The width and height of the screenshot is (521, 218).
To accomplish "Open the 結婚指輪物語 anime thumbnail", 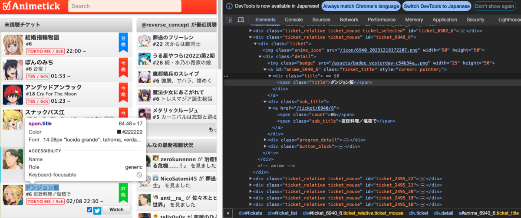I will [13, 44].
